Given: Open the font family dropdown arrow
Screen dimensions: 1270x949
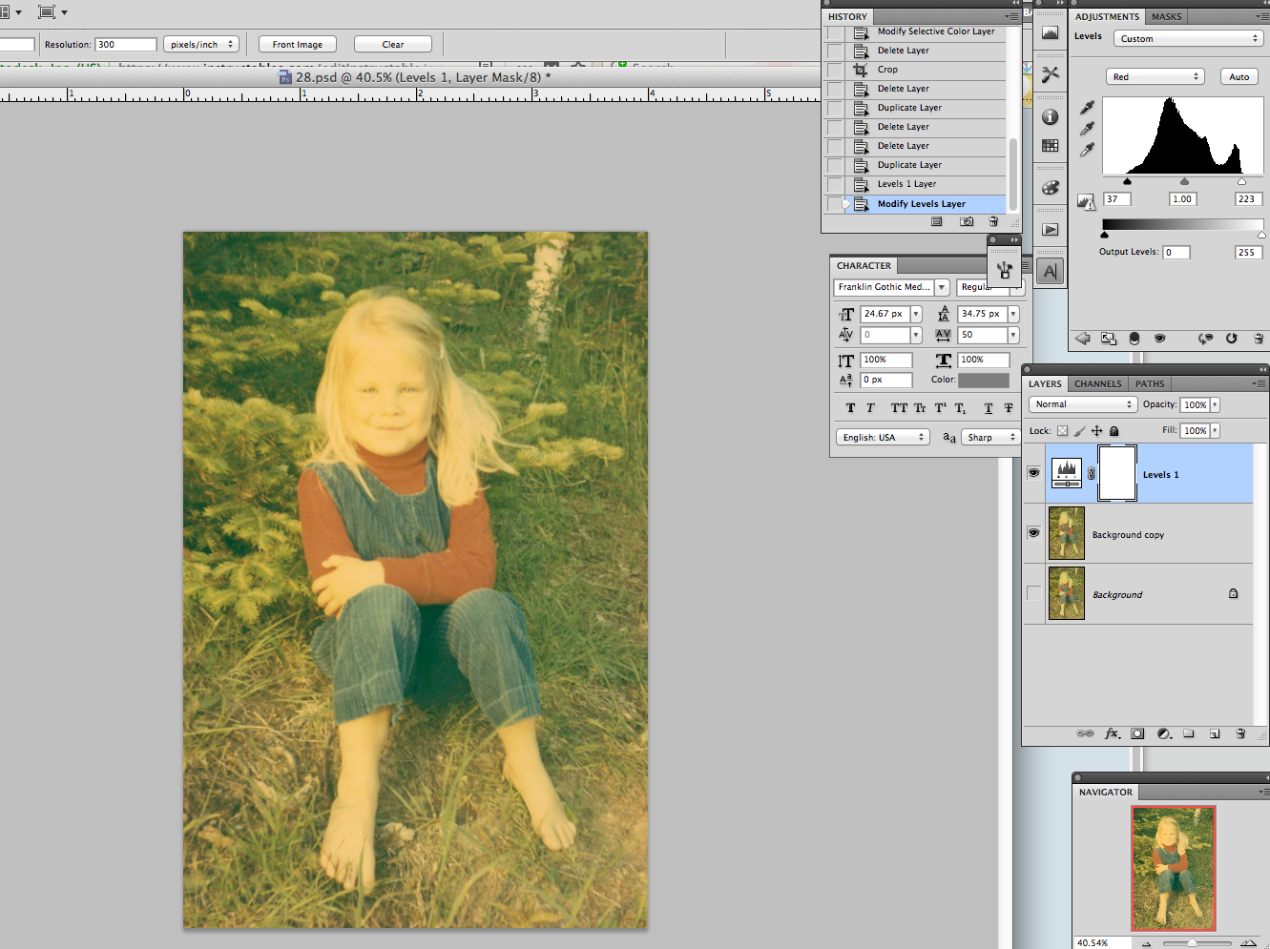Looking at the screenshot, I should (942, 287).
